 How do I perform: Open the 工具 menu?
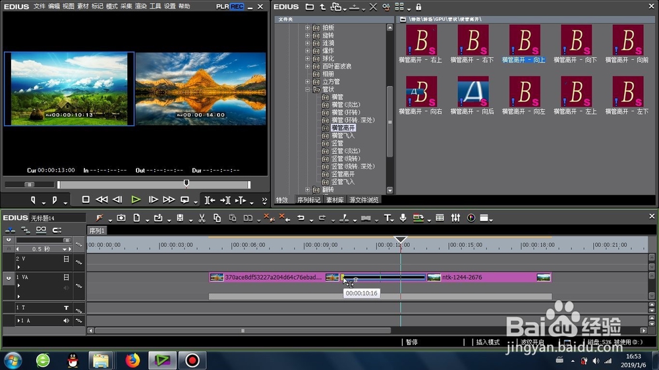coord(156,7)
